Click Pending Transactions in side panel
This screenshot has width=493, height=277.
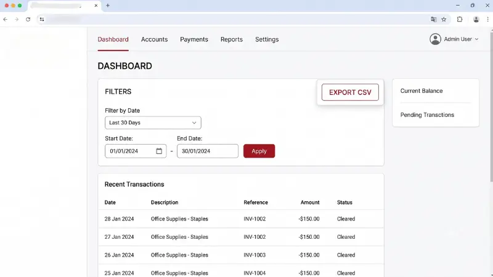click(x=427, y=115)
